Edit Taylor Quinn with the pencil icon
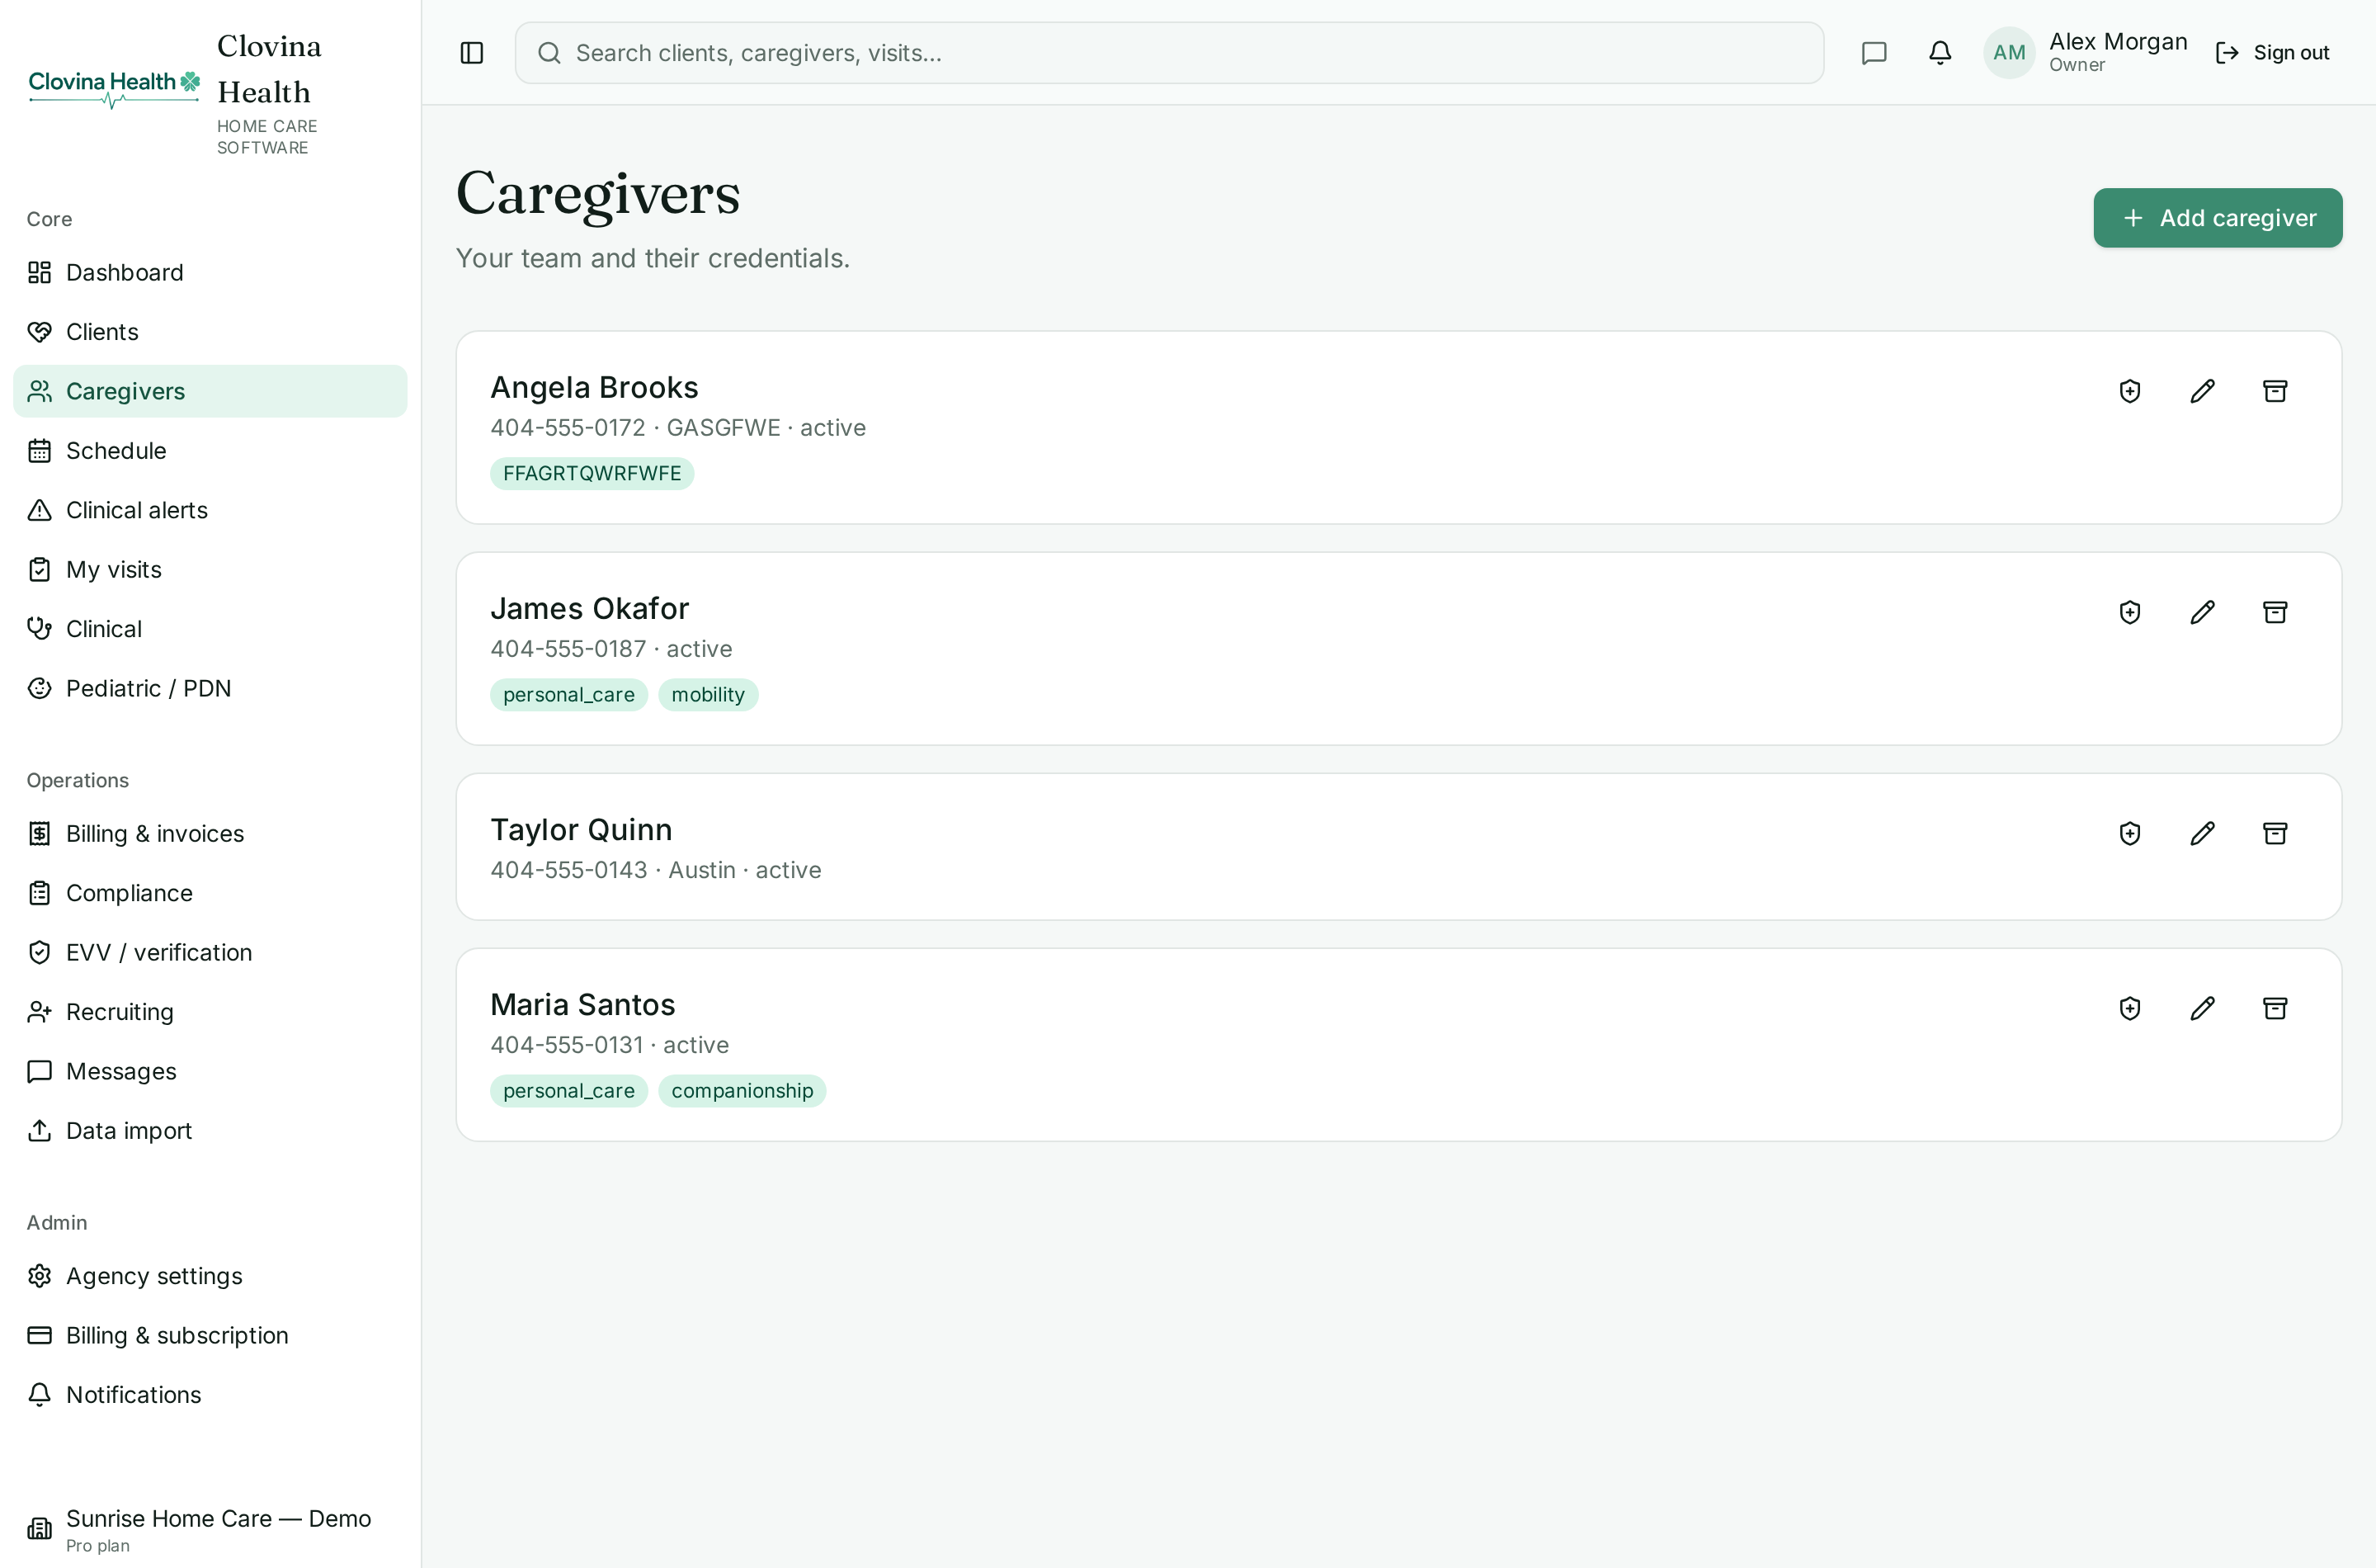Screen dimensions: 2376x1568 2203,834
